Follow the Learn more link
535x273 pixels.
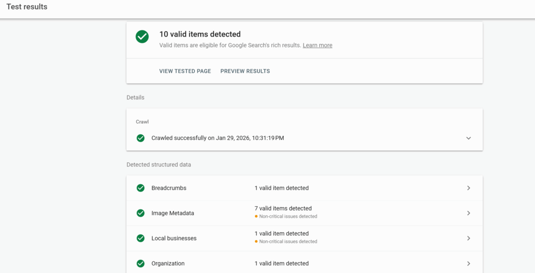(x=317, y=45)
